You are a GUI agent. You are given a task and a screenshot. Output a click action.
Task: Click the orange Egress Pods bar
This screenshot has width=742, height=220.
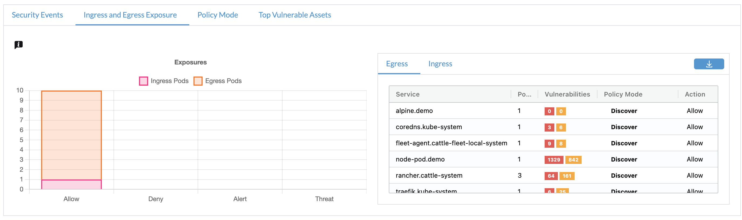(x=71, y=135)
